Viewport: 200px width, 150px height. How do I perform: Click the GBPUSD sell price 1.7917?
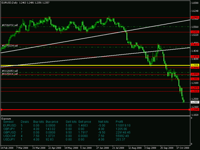[83, 132]
